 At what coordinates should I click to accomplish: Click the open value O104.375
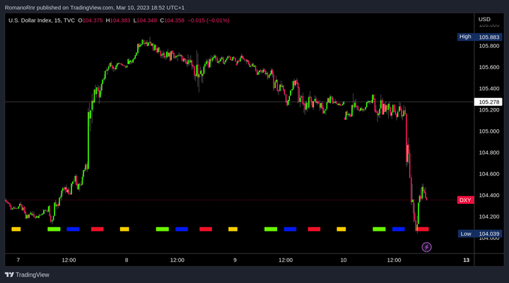click(x=90, y=20)
